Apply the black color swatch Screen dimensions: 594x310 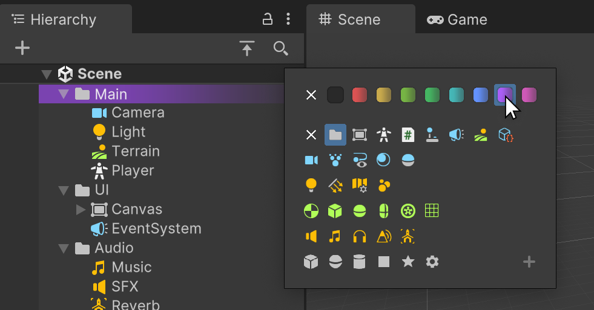[335, 95]
